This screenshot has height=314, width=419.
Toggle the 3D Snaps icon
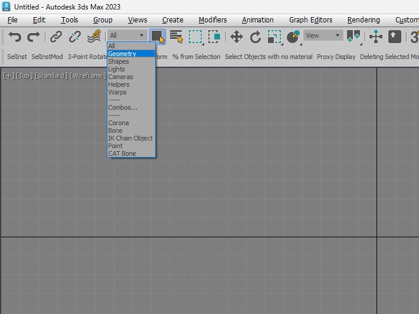[414, 37]
